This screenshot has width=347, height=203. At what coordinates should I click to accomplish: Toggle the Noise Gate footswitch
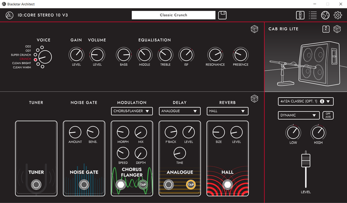pos(83,185)
